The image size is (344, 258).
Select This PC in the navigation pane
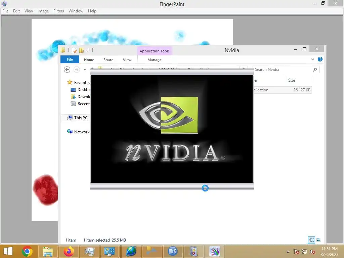[78, 118]
